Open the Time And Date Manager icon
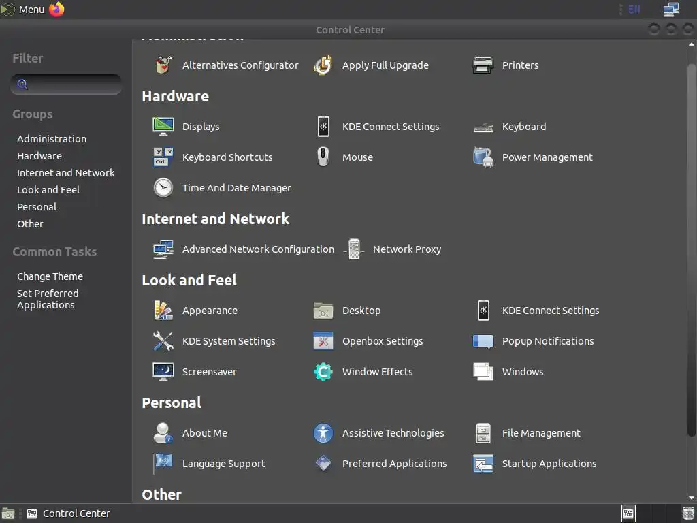The width and height of the screenshot is (697, 523). click(163, 188)
